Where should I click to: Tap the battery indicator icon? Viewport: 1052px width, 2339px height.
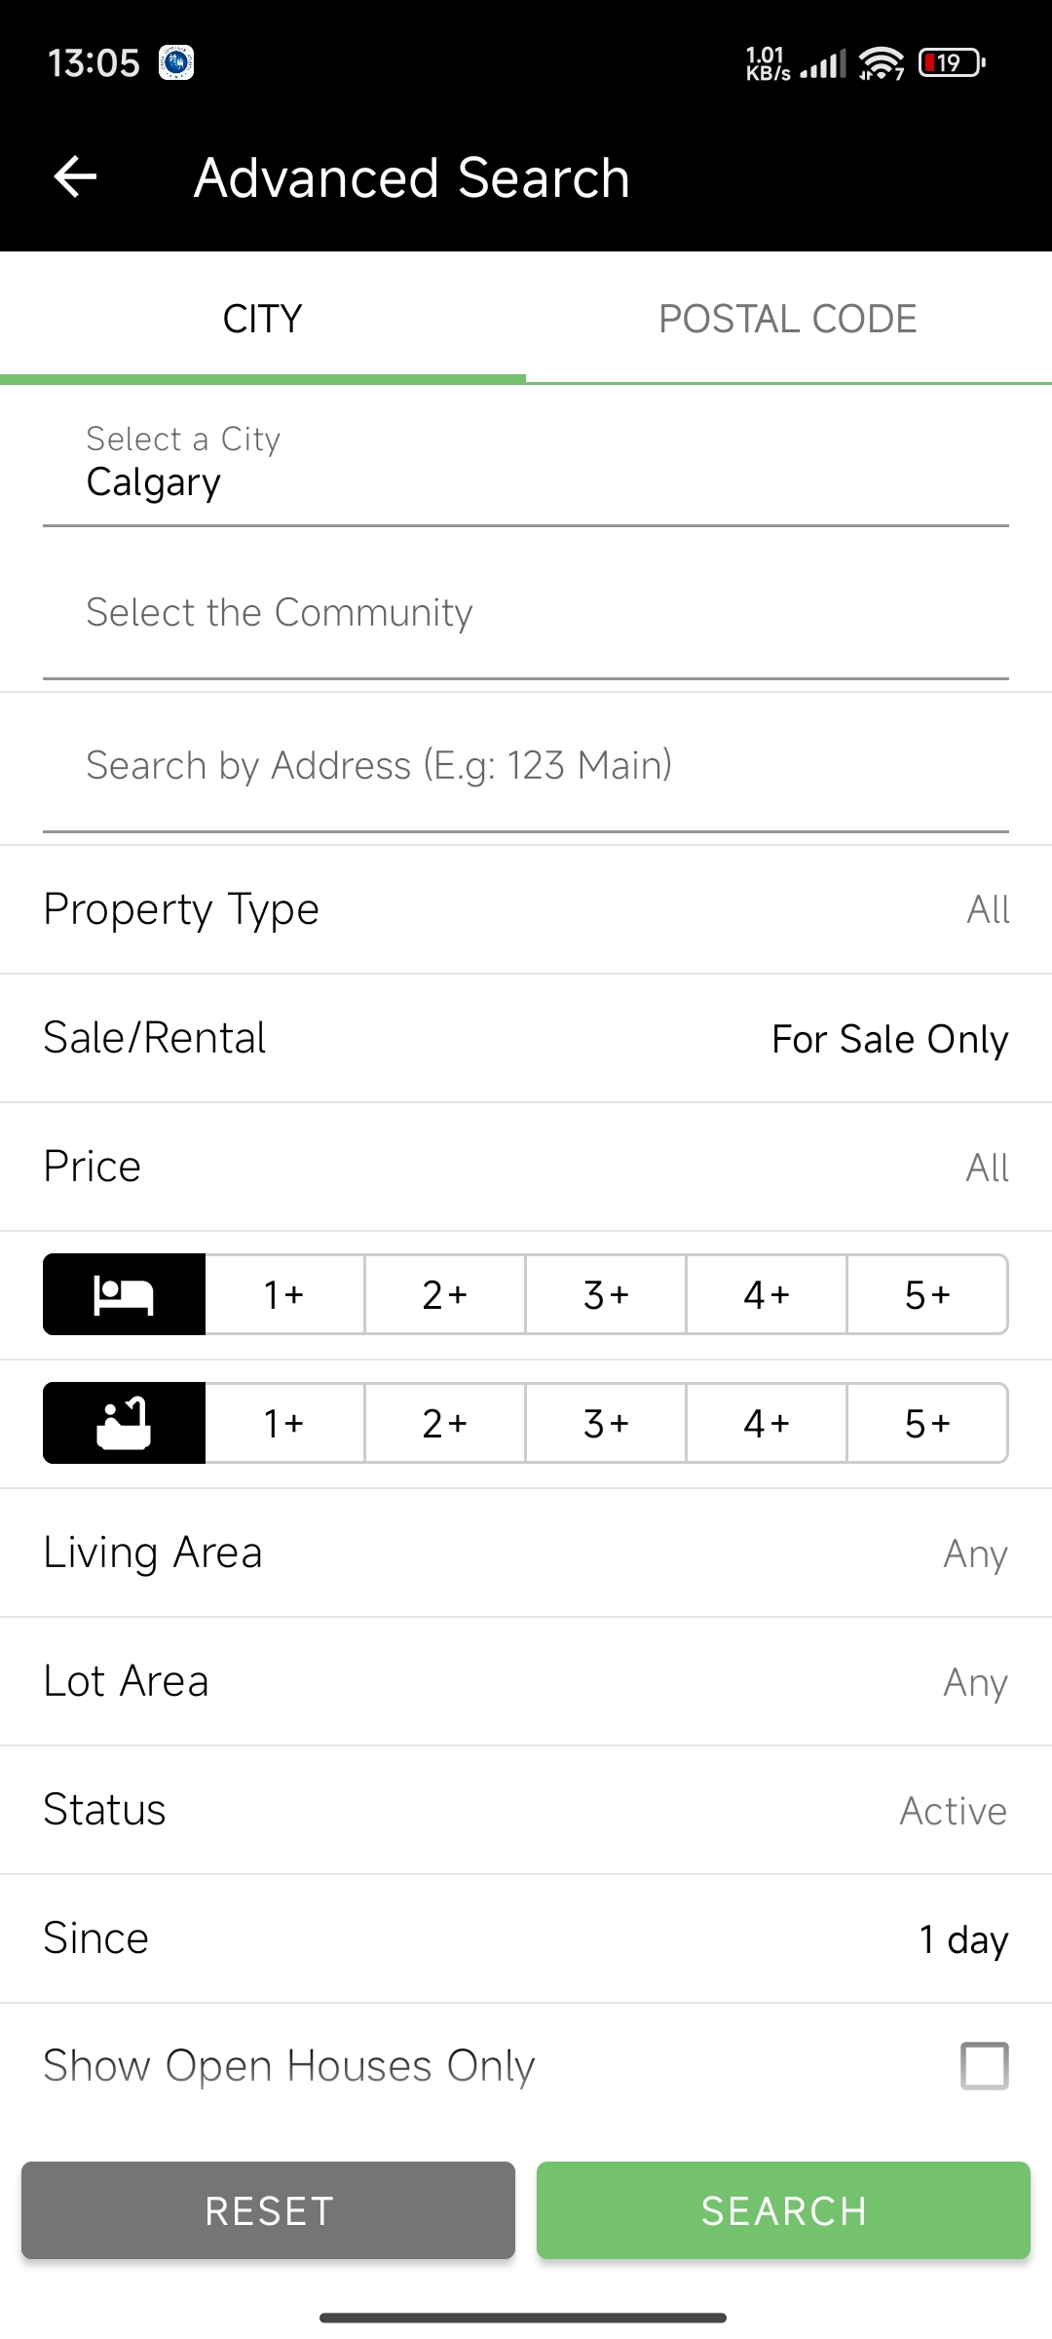tap(951, 64)
